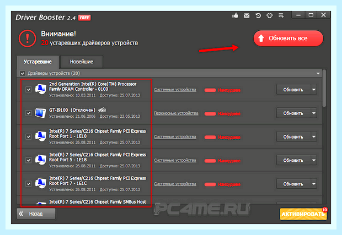Open update dropdown arrow for GT-I9100
Viewport: 342px width, 235px height.
point(314,113)
